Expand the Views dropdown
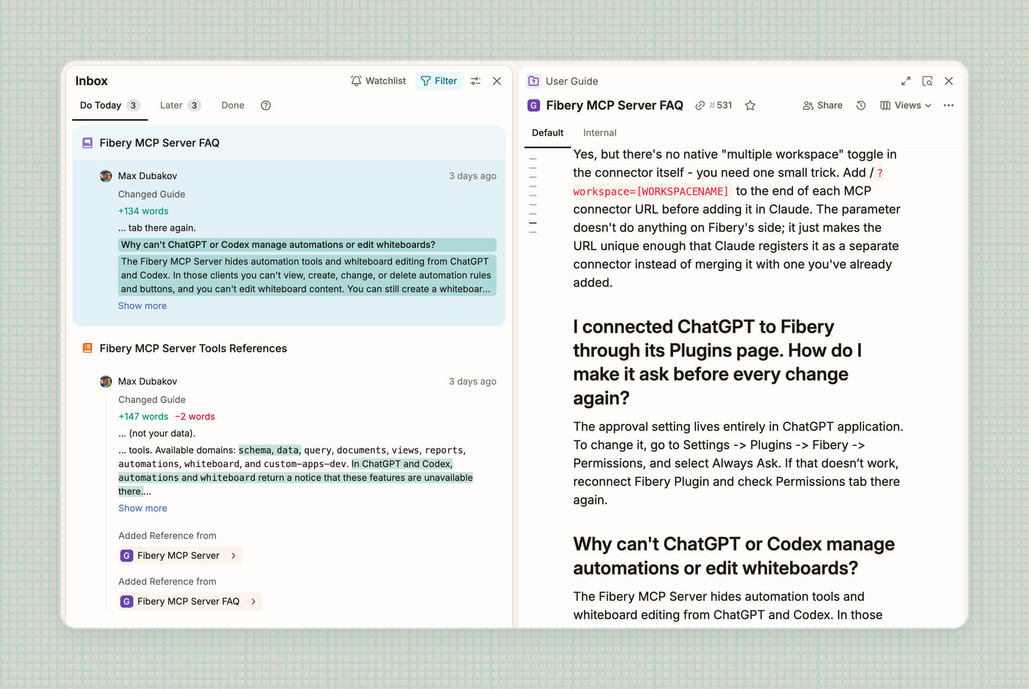The height and width of the screenshot is (689, 1029). pos(906,106)
